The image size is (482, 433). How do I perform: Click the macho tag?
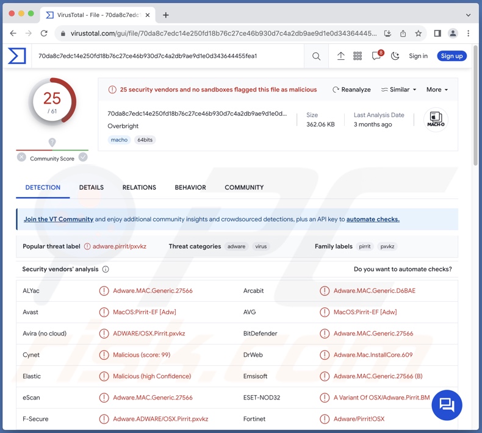[x=119, y=140]
